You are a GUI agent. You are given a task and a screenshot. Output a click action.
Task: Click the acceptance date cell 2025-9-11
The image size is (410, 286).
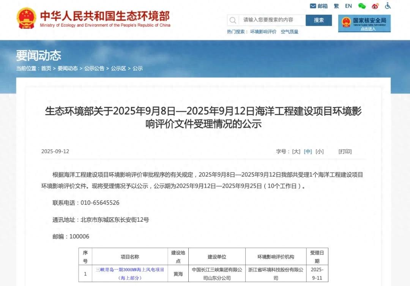point(317,274)
